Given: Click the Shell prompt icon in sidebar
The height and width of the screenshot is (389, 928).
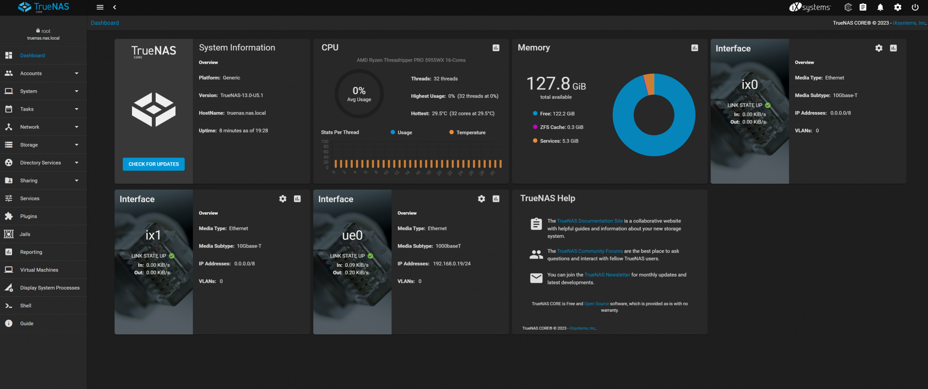Looking at the screenshot, I should click(9, 306).
